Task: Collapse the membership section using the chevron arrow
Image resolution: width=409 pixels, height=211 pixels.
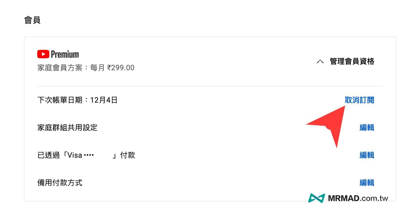Action: 320,61
